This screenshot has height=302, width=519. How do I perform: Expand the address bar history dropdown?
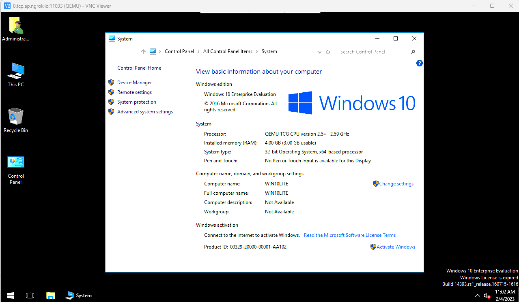click(320, 52)
